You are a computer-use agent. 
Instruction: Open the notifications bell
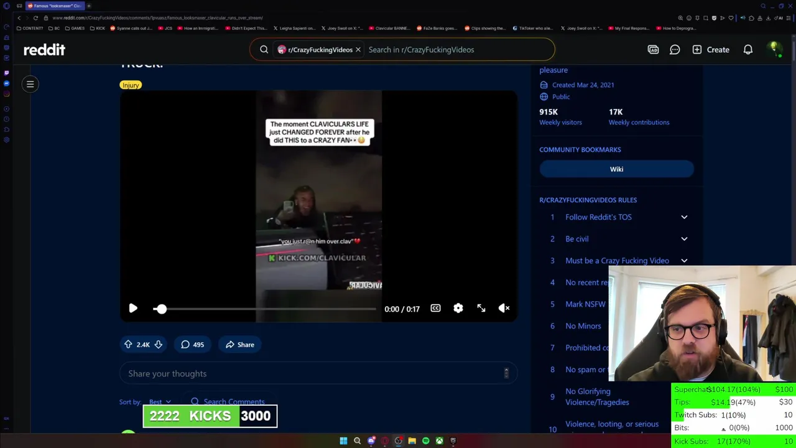748,50
